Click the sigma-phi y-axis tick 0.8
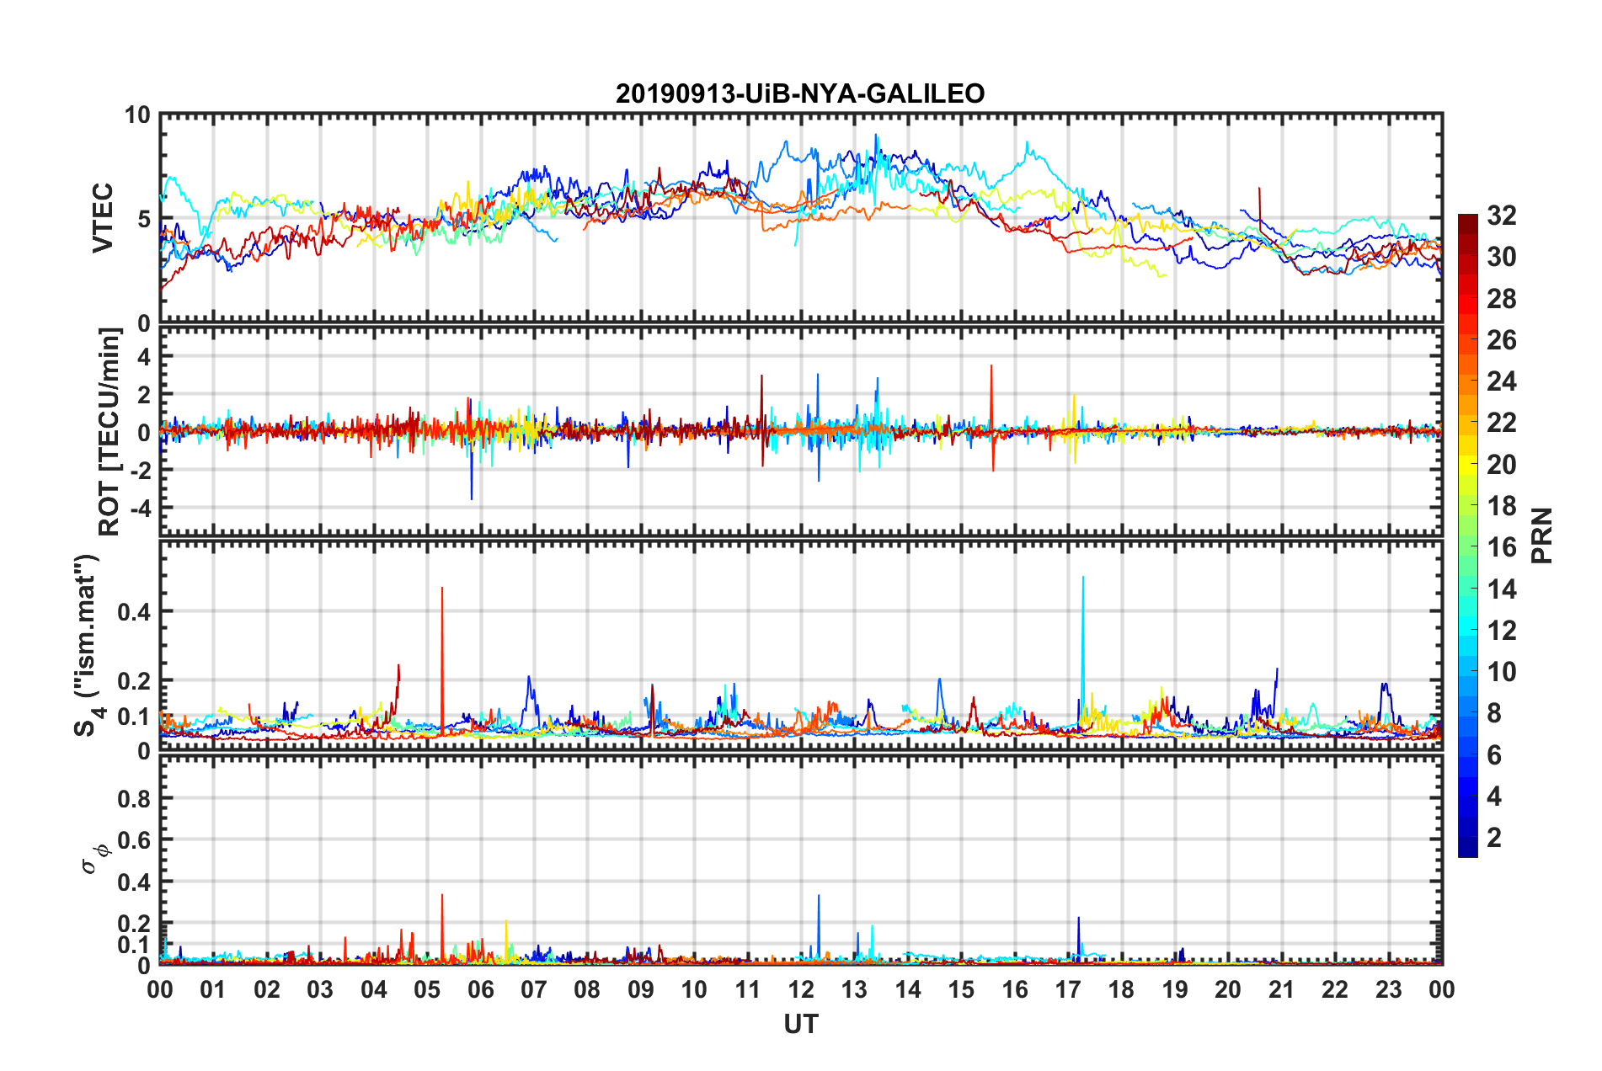This screenshot has height=1071, width=1602. click(x=134, y=798)
